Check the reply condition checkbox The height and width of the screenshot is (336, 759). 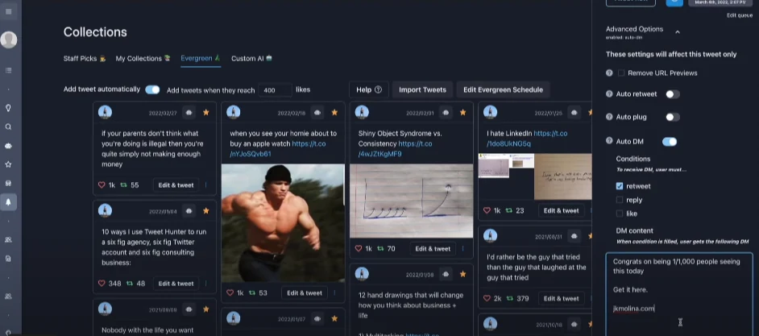point(620,200)
